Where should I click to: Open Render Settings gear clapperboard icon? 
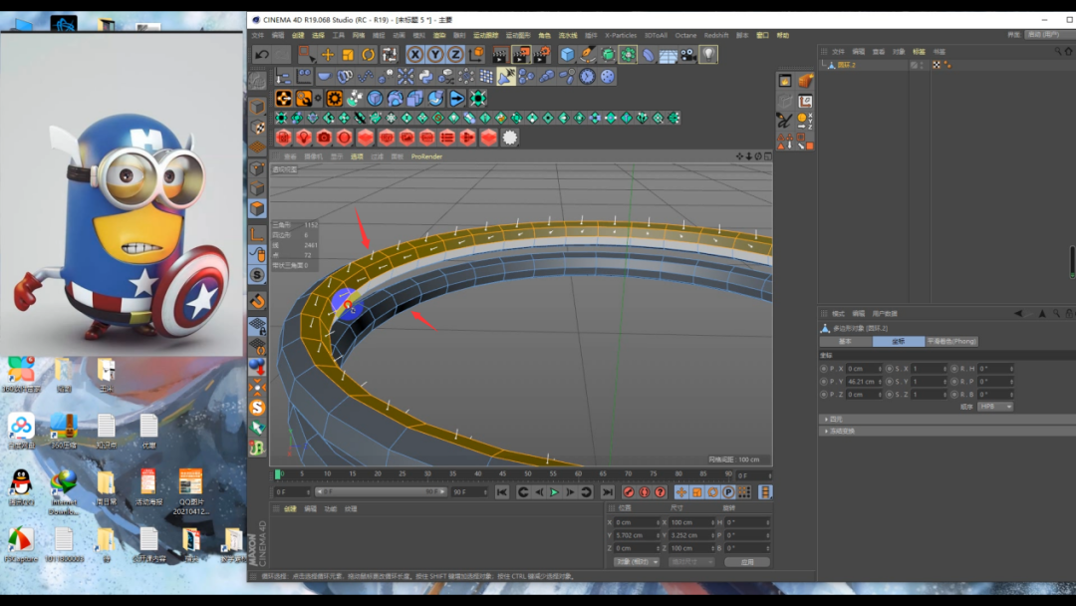click(541, 54)
